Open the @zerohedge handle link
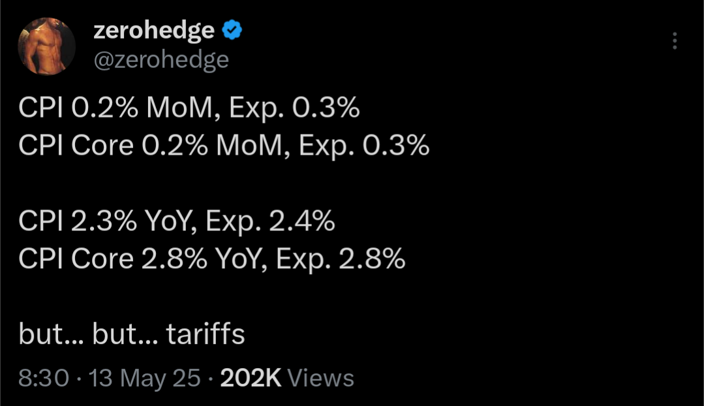Image resolution: width=704 pixels, height=406 pixels. 161,60
